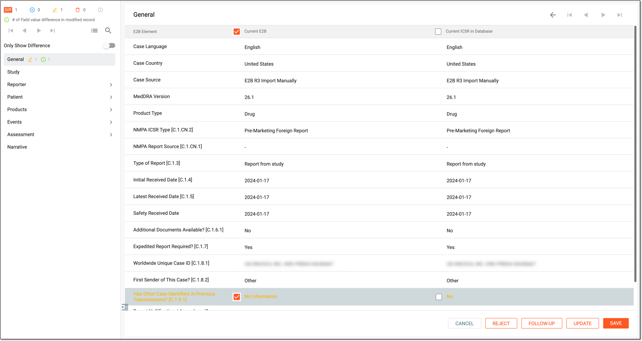Open the Narrative section
642x341 pixels.
17,147
